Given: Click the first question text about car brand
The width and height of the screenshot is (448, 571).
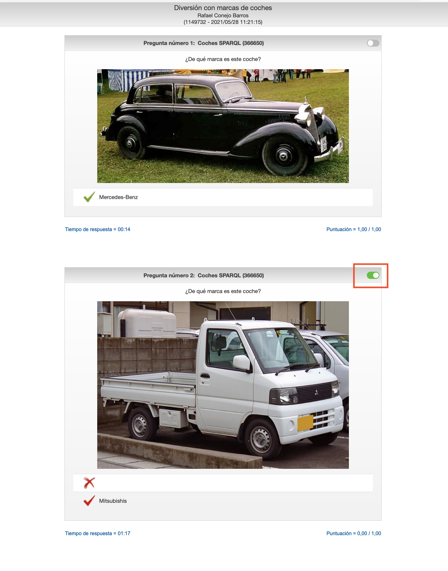Looking at the screenshot, I should tap(223, 59).
